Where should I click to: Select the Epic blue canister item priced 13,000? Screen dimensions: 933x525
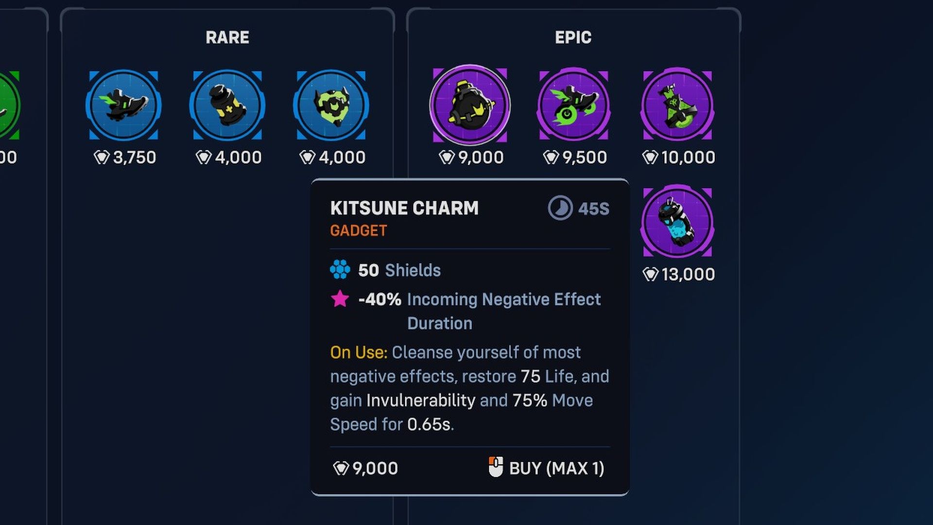677,222
